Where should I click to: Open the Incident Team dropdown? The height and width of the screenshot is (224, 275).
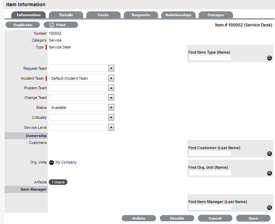click(x=82, y=78)
